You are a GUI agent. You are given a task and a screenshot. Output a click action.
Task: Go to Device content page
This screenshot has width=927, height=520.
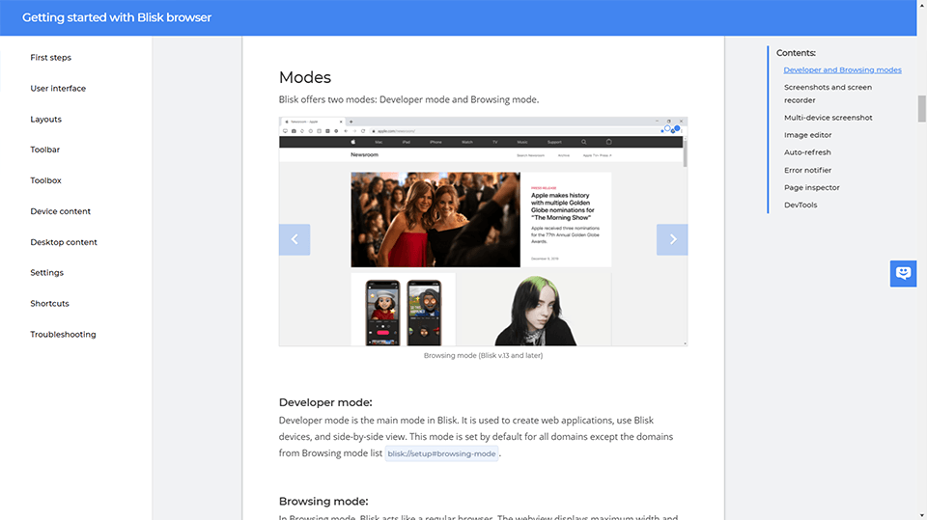(60, 211)
